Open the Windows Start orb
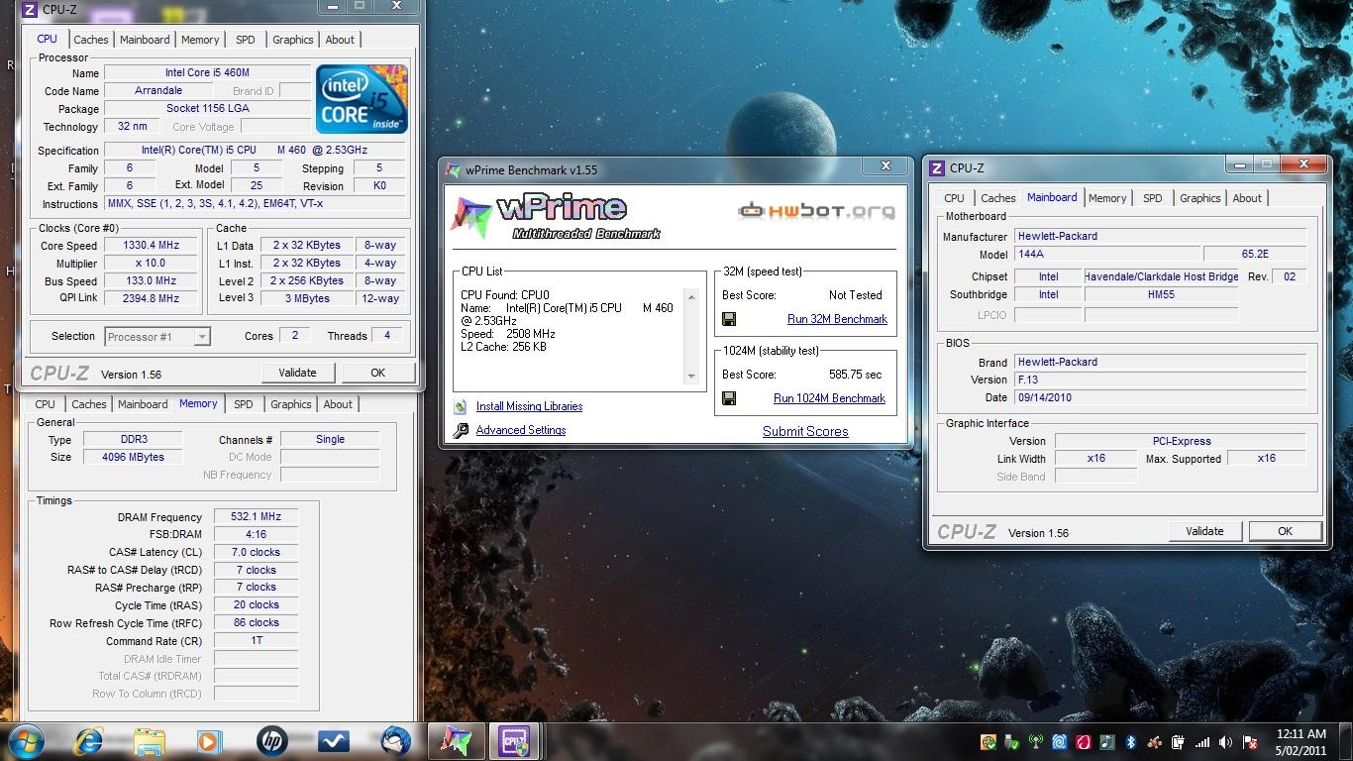 [x=27, y=741]
